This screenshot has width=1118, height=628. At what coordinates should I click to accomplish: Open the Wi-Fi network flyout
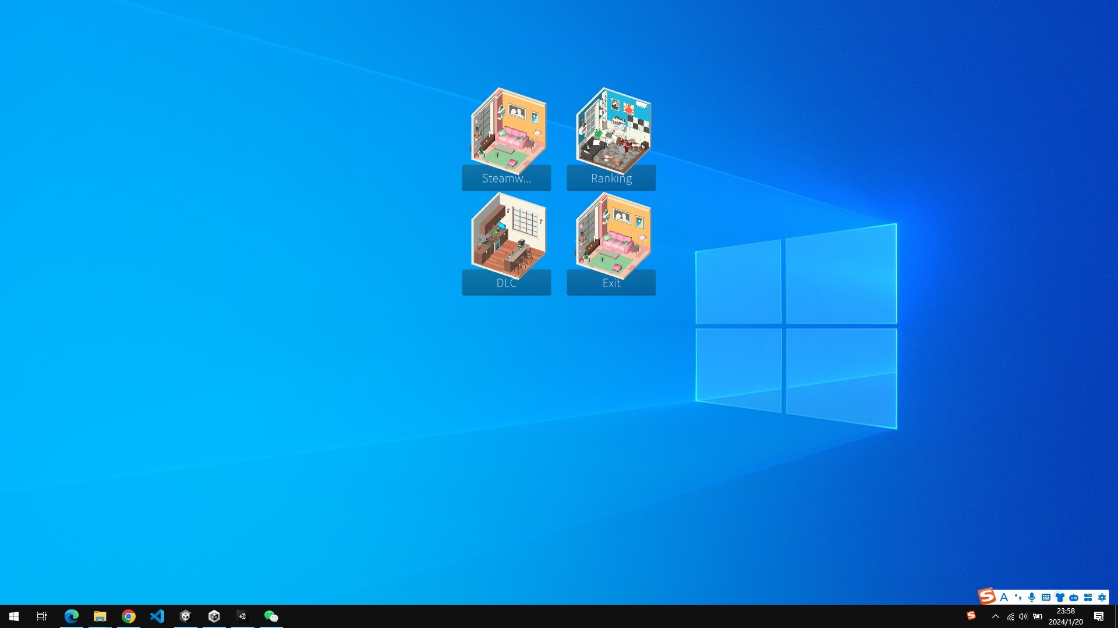1010,617
